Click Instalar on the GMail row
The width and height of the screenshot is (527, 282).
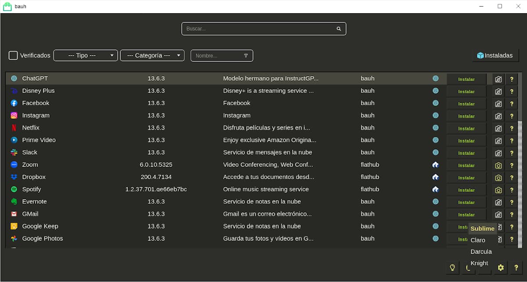[466, 215]
